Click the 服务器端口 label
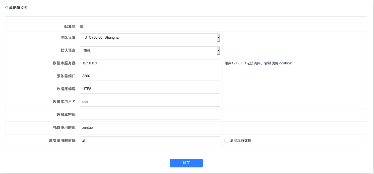Image resolution: width=374 pixels, height=174 pixels. click(66, 76)
